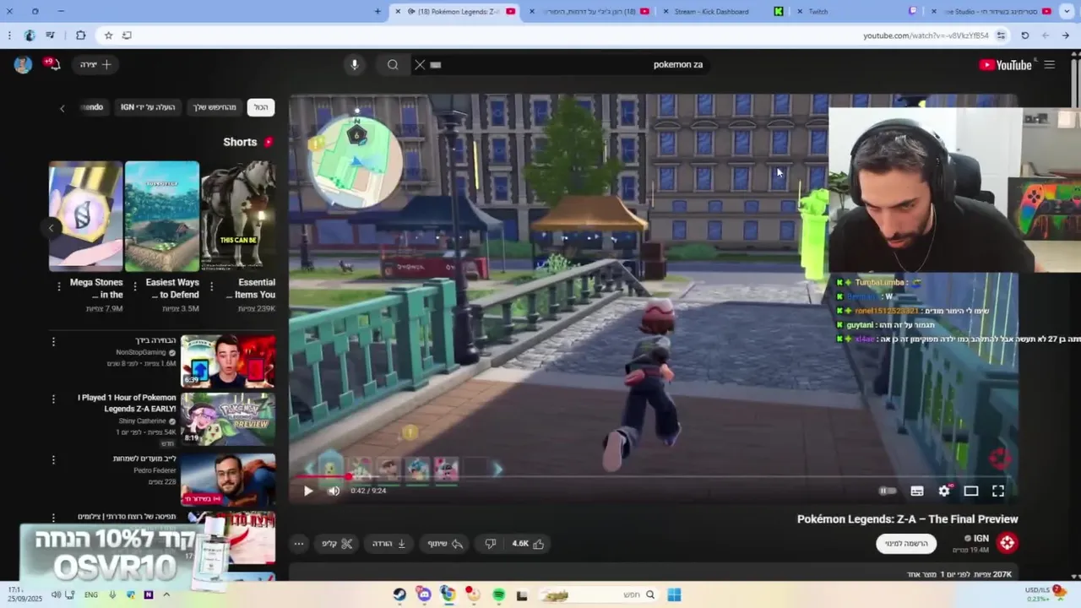Viewport: 1081px width, 608px height.
Task: Open options for Shiny Catherine video
Action: pos(53,399)
